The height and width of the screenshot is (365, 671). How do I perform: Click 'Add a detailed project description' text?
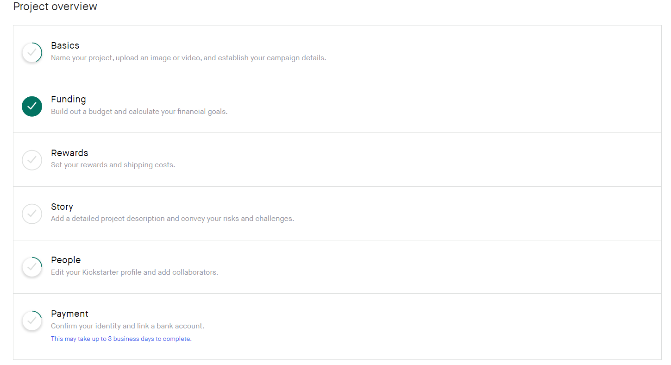pos(172,219)
